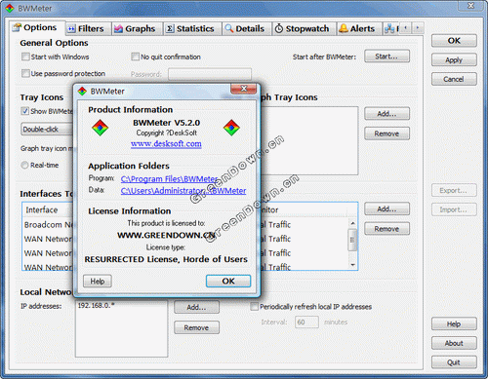The height and width of the screenshot is (379, 488).
Task: Toggle No quit confirmation checkbox
Action: tap(135, 57)
